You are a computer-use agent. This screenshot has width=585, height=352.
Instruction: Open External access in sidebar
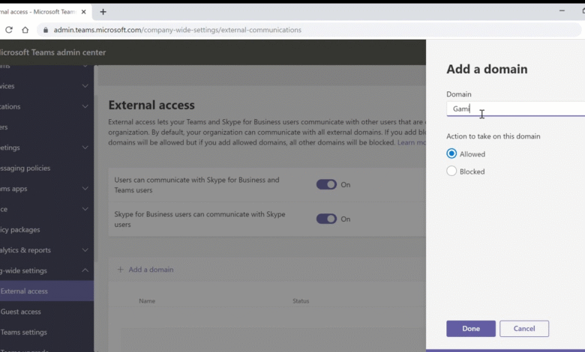(46, 291)
